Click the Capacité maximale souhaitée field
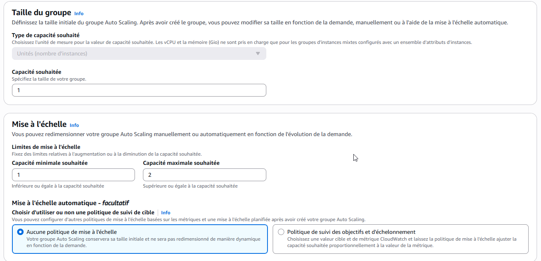541x261 pixels. coord(204,175)
